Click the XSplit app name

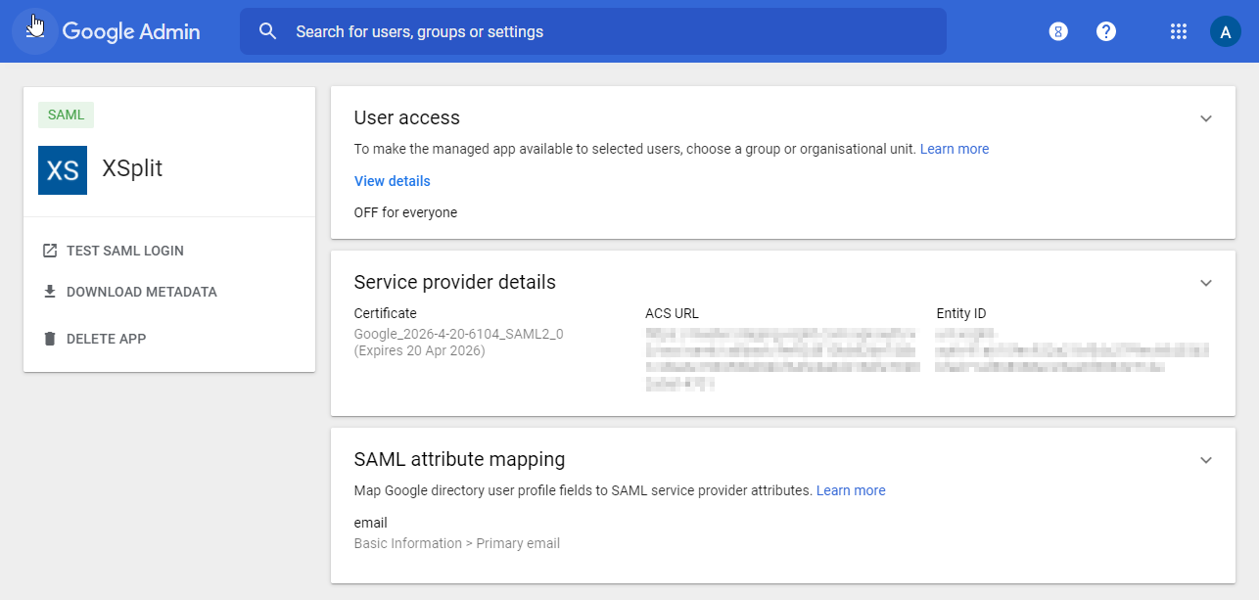[x=132, y=168]
